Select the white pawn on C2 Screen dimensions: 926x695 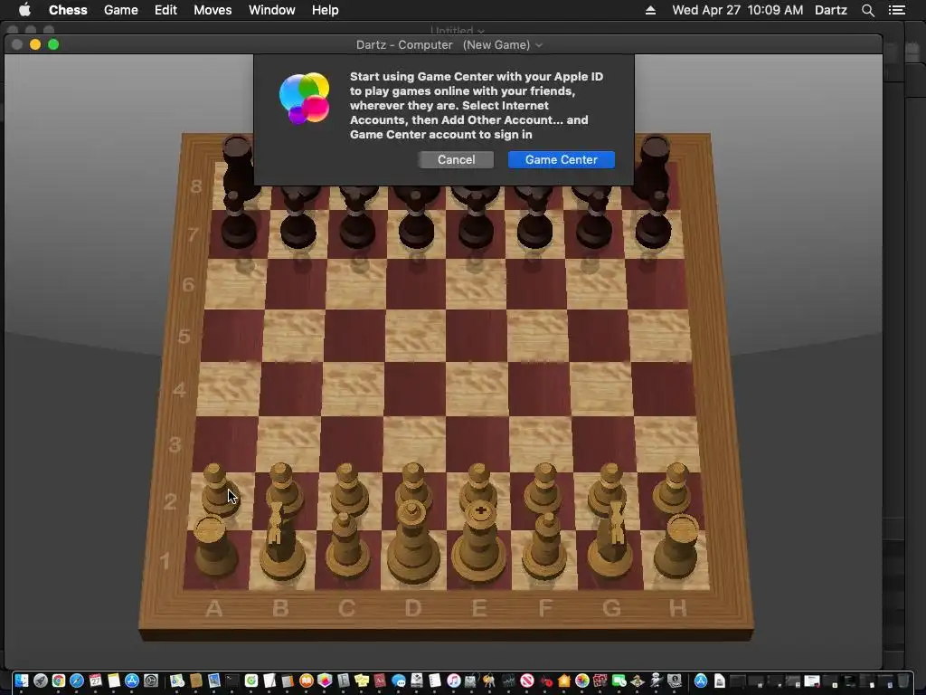(348, 490)
